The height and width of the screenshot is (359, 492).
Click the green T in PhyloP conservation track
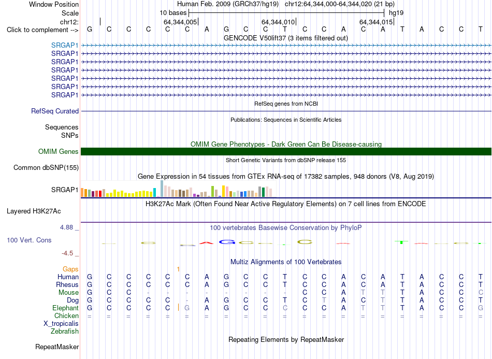coord(401,242)
